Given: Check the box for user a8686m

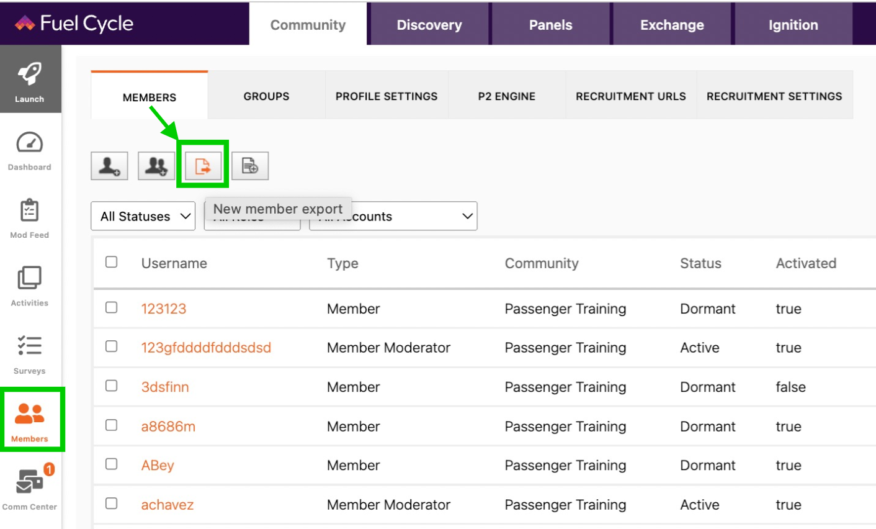Looking at the screenshot, I should pos(112,425).
